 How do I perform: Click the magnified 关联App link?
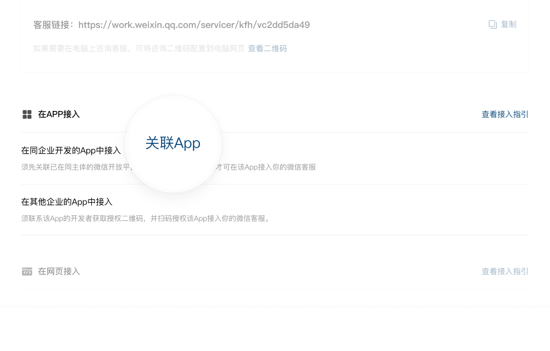coord(173,143)
